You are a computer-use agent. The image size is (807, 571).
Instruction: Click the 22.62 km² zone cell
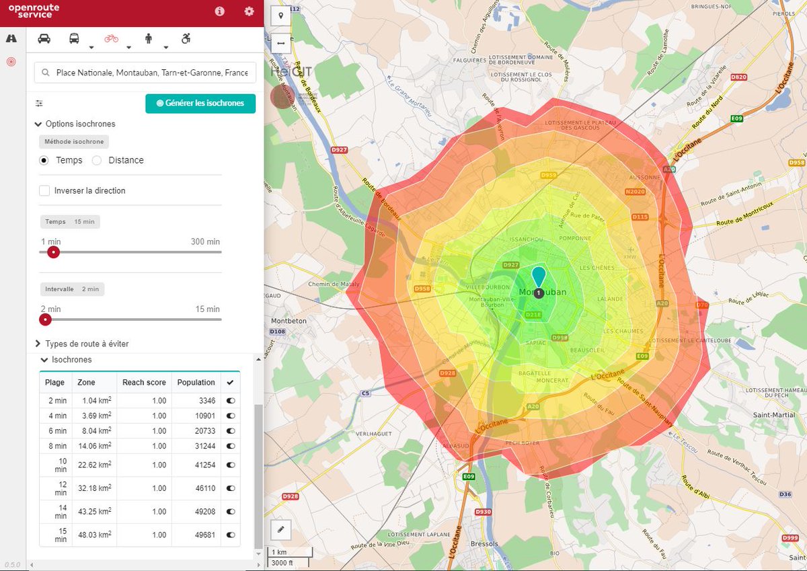(x=95, y=465)
